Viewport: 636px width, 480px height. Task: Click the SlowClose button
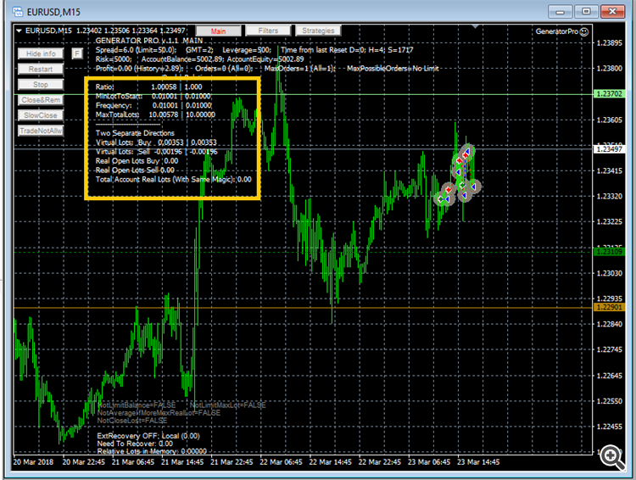coord(41,115)
